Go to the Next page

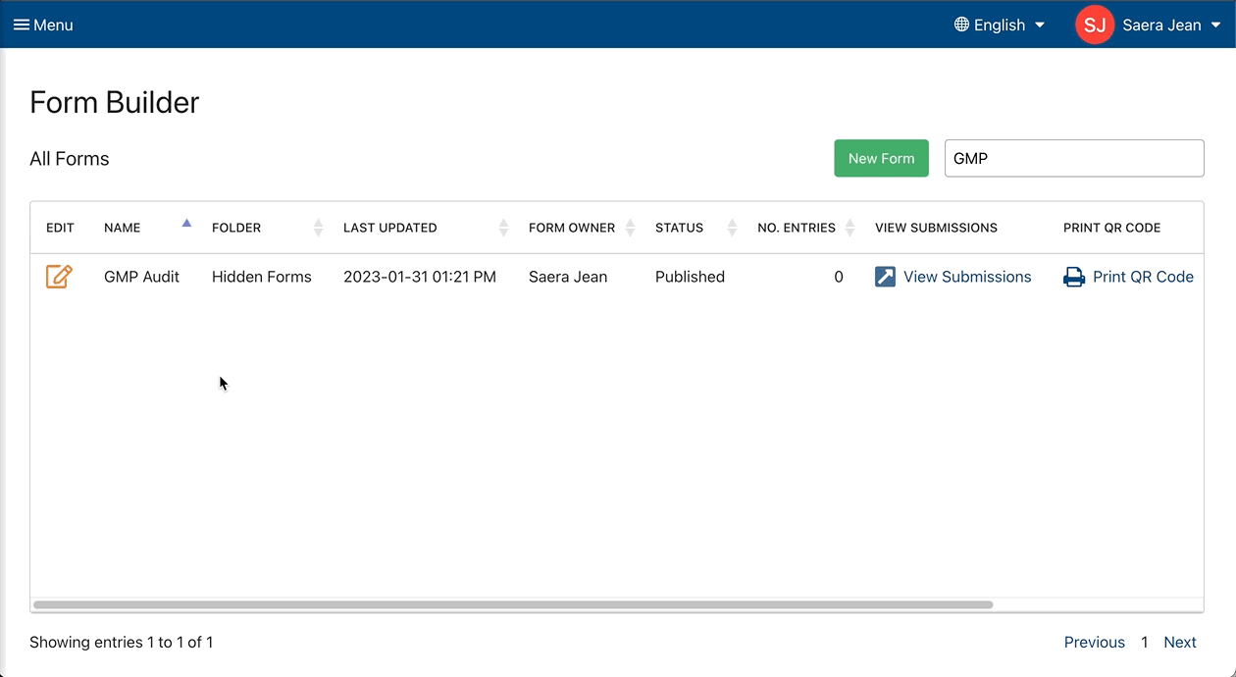coord(1179,642)
